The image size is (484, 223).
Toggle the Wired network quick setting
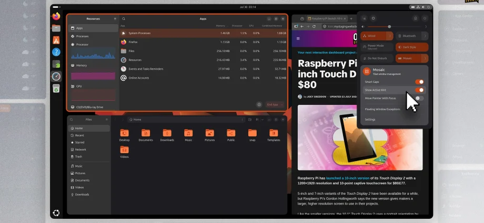point(374,36)
